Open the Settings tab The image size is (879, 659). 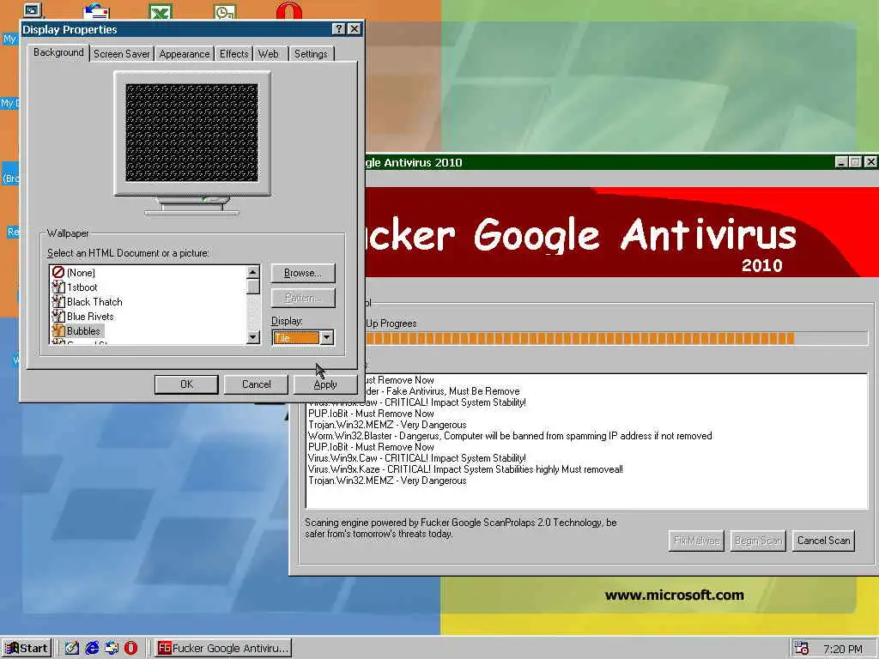pyautogui.click(x=311, y=54)
